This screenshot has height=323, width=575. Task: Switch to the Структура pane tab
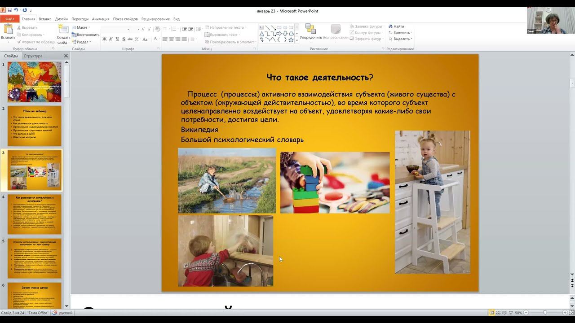click(x=33, y=56)
